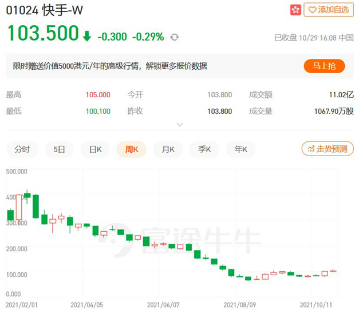Open the 走势预测 trend forecast button
Viewport: 355px width, 313px height.
pyautogui.click(x=328, y=149)
